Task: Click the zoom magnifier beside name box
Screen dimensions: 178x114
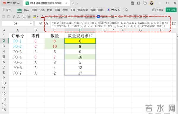Action: point(41,23)
